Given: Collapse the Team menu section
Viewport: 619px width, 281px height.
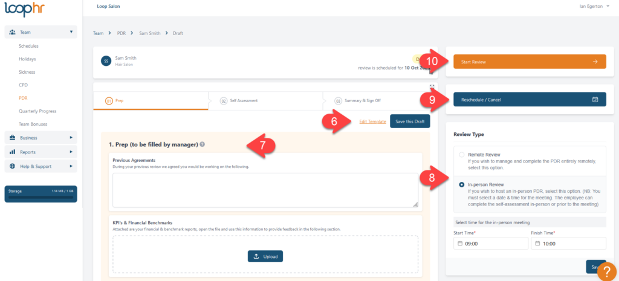Looking at the screenshot, I should (71, 32).
